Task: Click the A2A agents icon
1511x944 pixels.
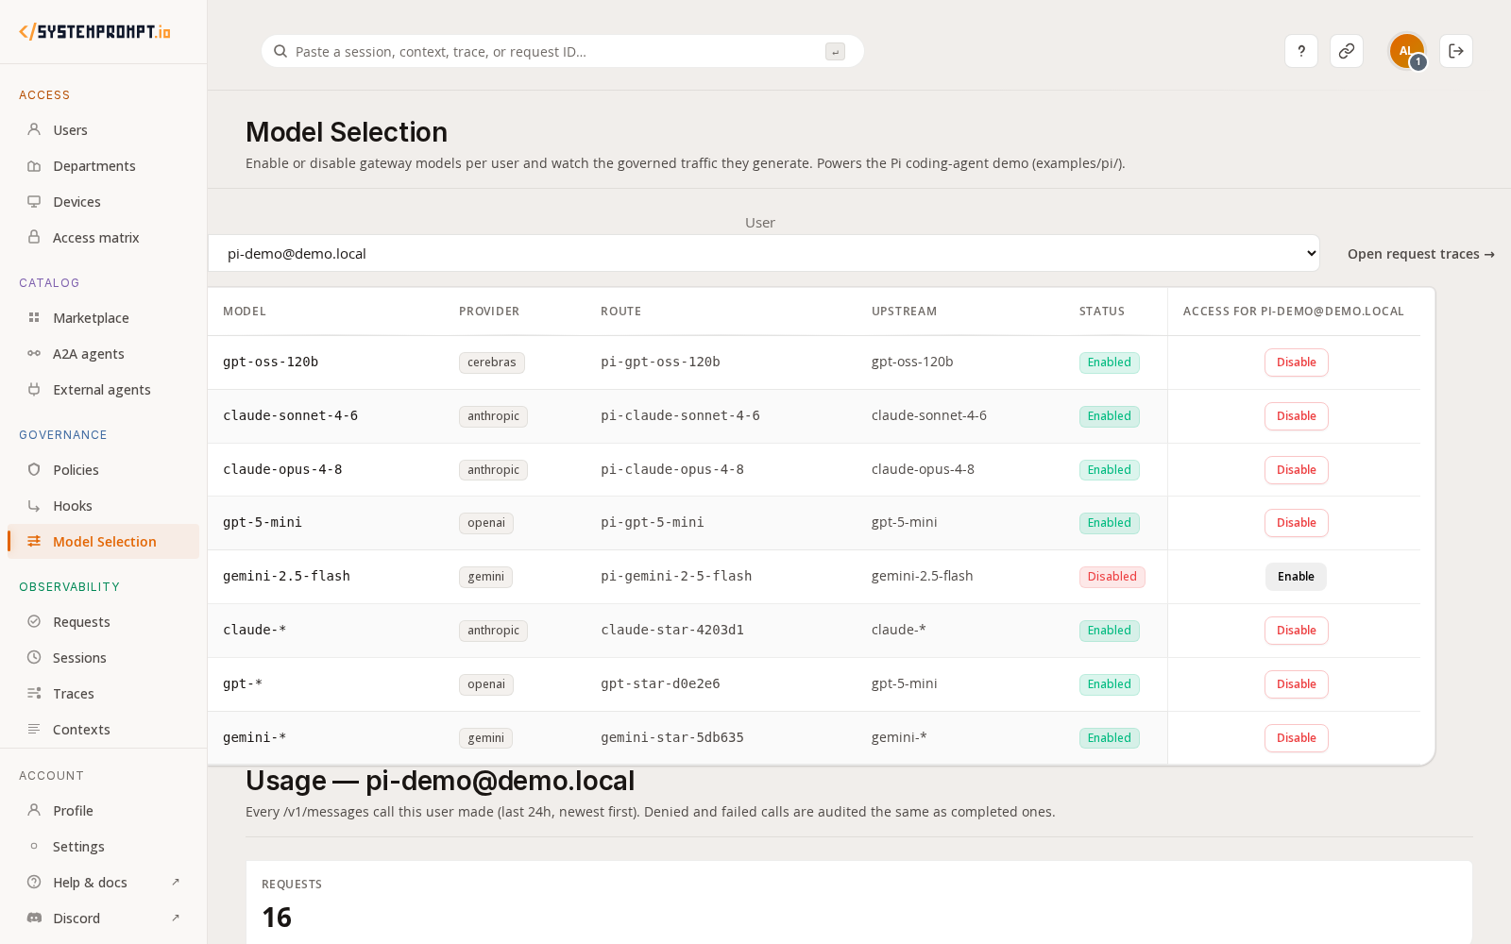Action: point(34,353)
